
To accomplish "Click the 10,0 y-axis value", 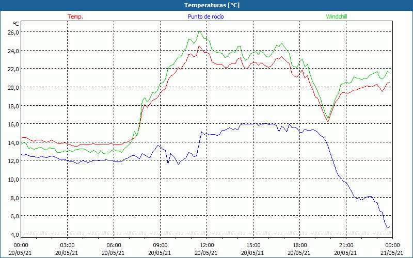I will [x=13, y=179].
